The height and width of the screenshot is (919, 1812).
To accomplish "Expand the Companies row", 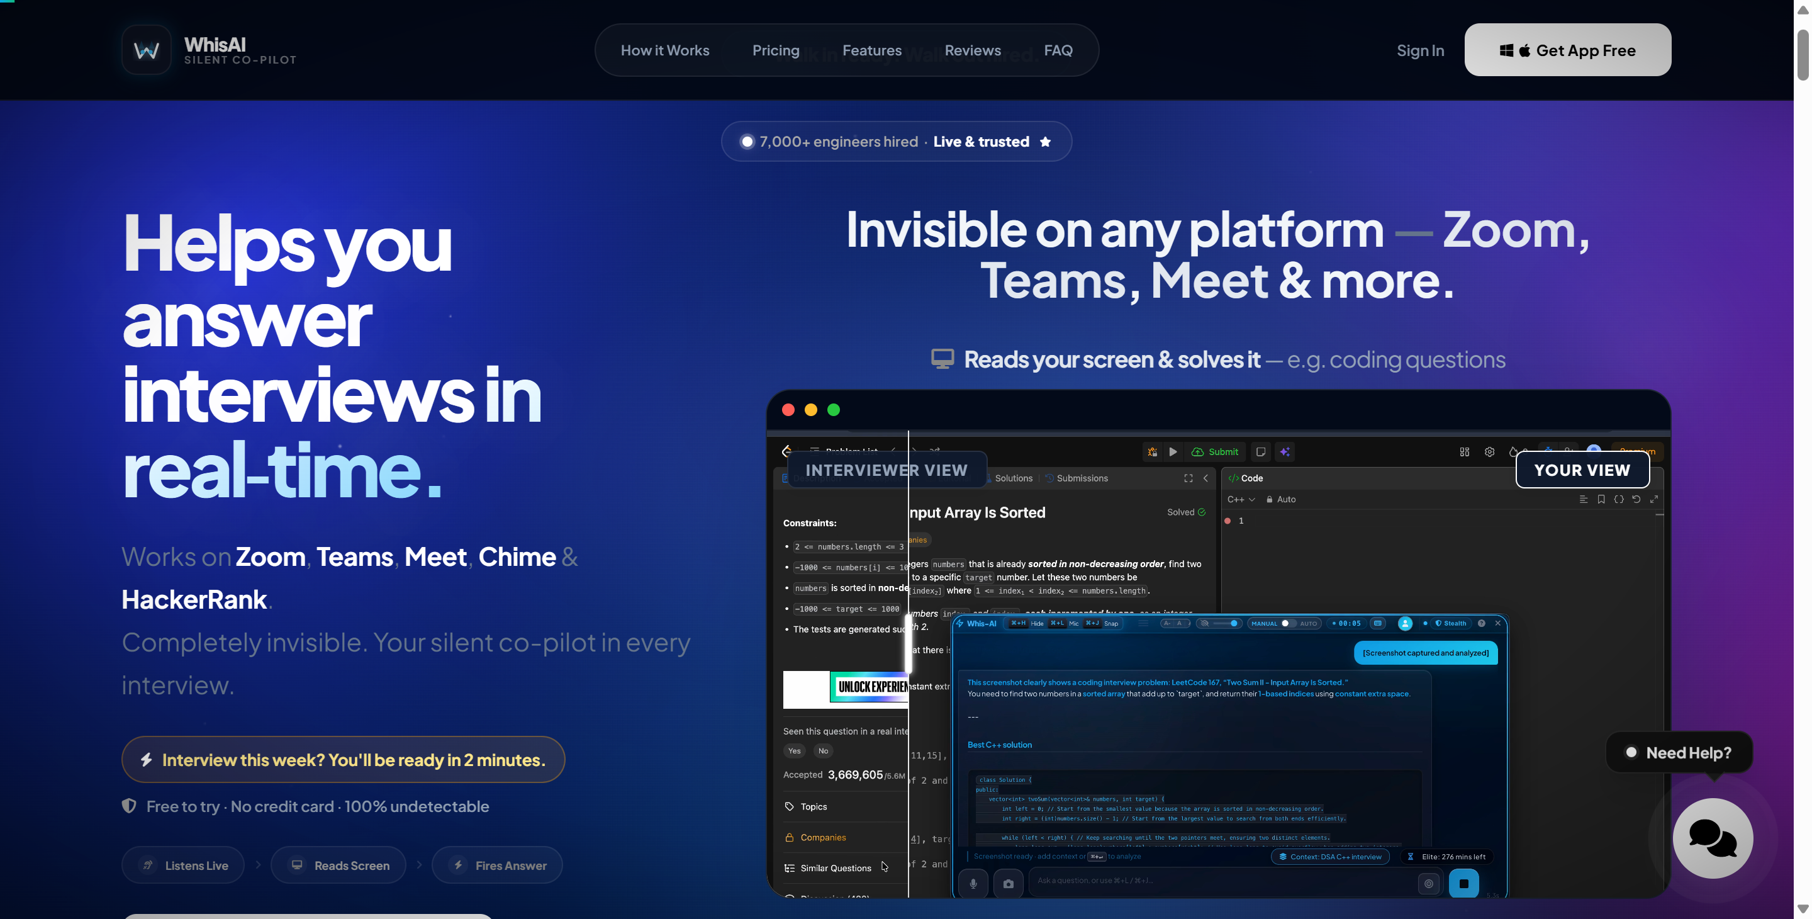I will [x=845, y=837].
